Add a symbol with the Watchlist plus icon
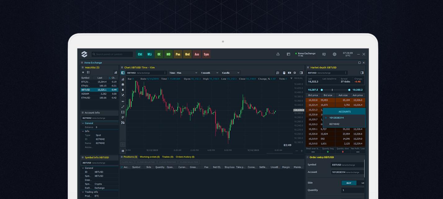Screen dimensions: 443x199 pyautogui.click(x=83, y=72)
